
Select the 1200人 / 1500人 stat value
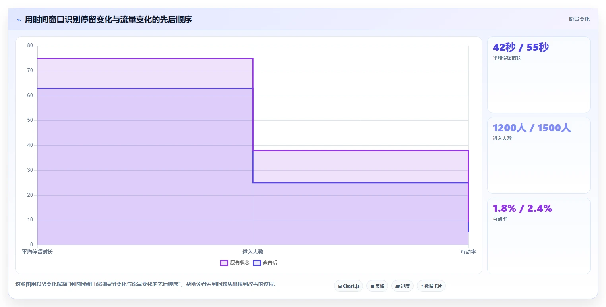click(x=532, y=128)
